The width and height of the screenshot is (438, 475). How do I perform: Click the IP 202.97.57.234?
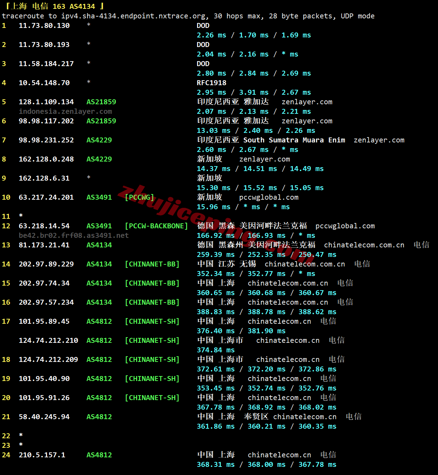[x=46, y=302]
